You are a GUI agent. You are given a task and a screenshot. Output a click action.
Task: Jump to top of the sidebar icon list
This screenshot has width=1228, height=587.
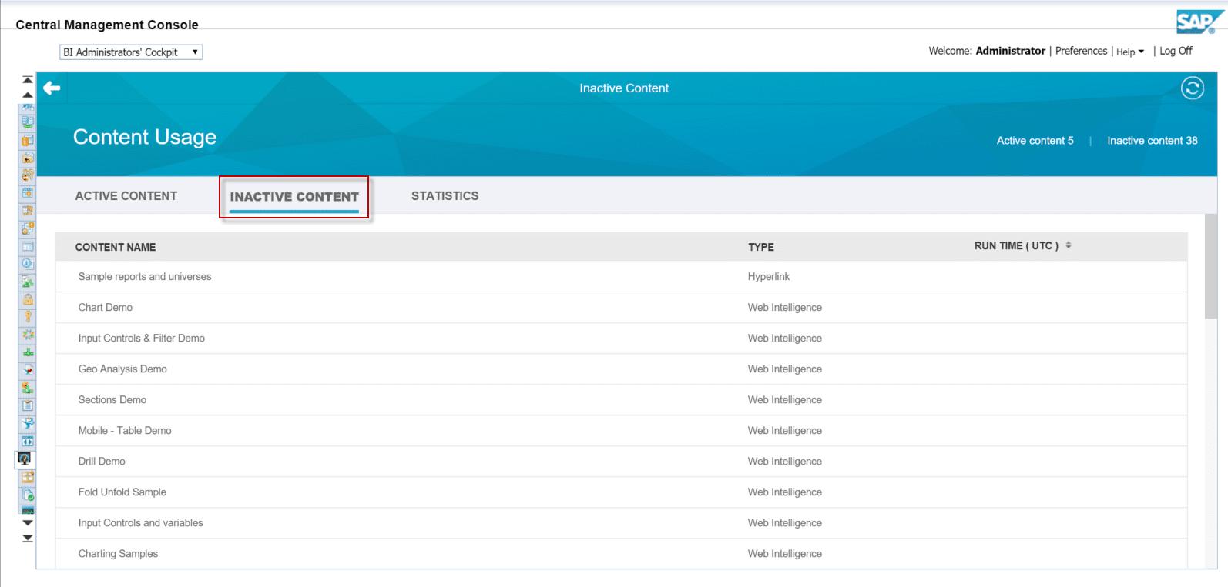(x=28, y=80)
